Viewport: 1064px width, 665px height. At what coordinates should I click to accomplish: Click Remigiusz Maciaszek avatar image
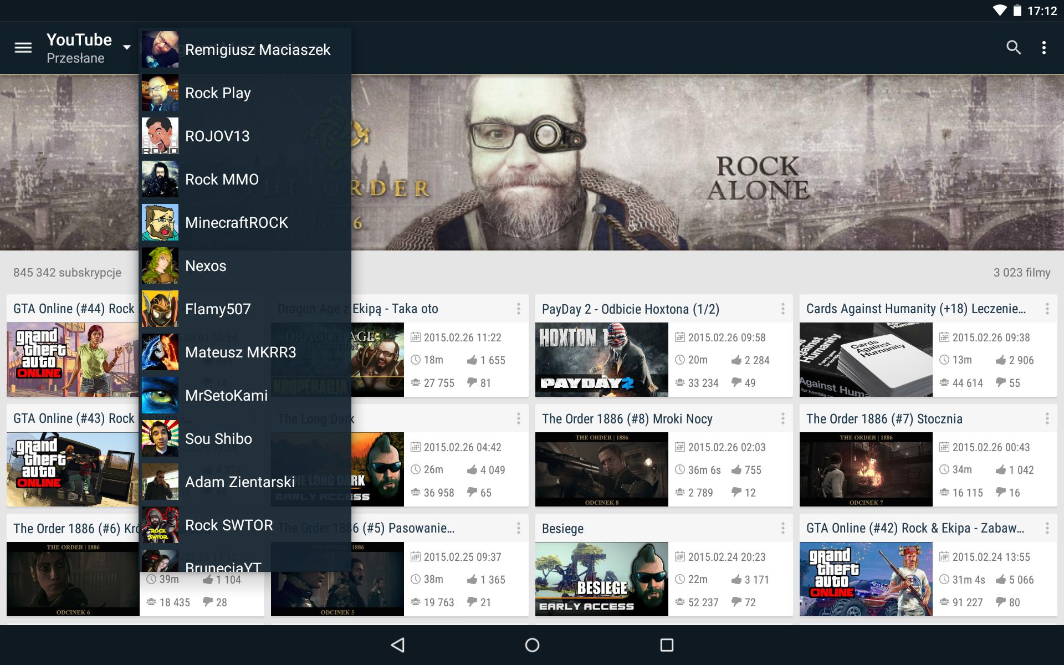(160, 50)
